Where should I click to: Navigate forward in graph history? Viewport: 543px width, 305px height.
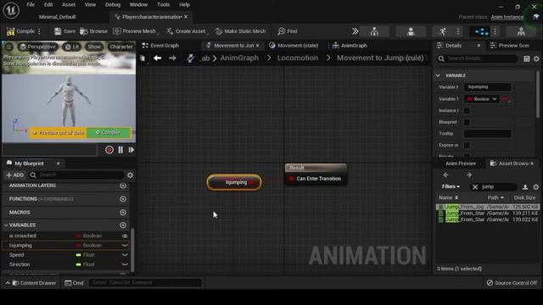(172, 58)
